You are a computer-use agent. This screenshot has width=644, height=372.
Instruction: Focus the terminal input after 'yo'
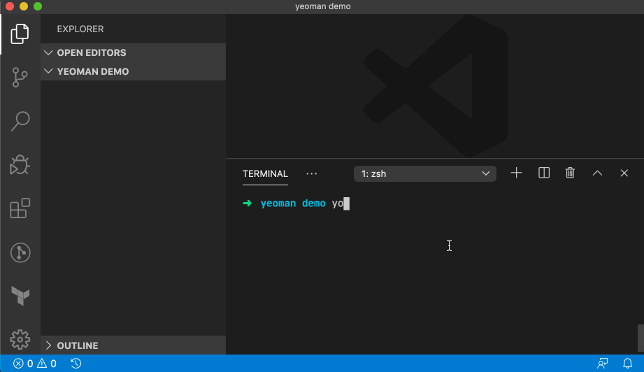coord(347,203)
